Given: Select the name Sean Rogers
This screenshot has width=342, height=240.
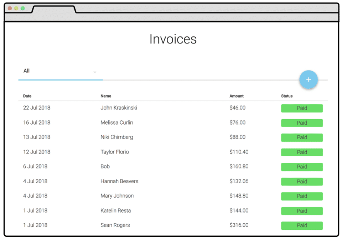Looking at the screenshot, I should [115, 225].
